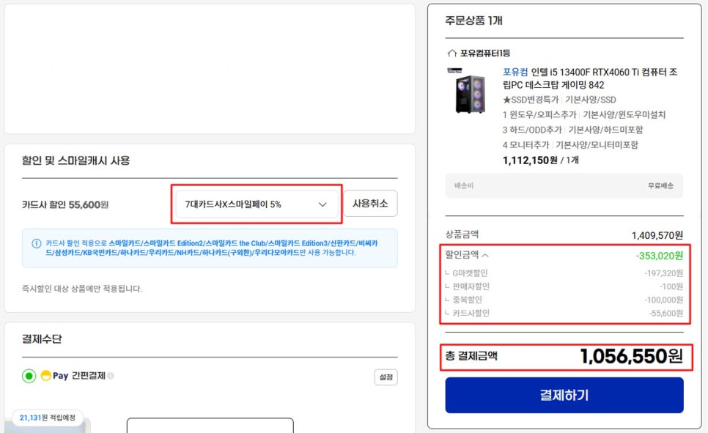Click the computer product thumbnail

470,92
